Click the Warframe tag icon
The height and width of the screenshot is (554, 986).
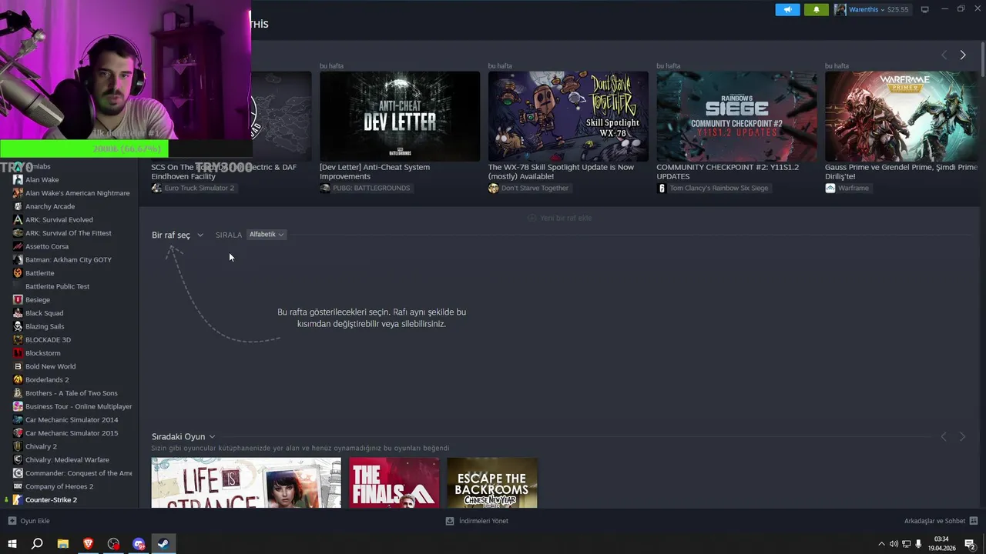[830, 188]
